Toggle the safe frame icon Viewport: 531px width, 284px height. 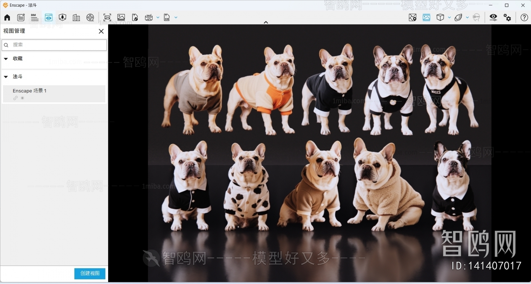coord(426,18)
